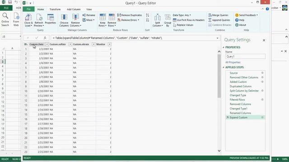The width and height of the screenshot is (289, 162).
Task: Click the Remove Columns icon
Action: 75,17
